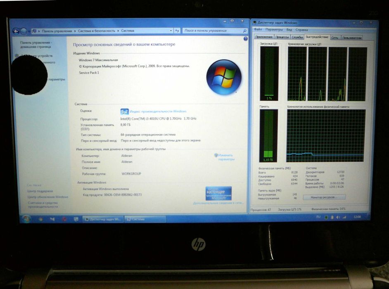Click the Task Manager title bar icon
This screenshot has width=389, height=289.
tap(254, 23)
